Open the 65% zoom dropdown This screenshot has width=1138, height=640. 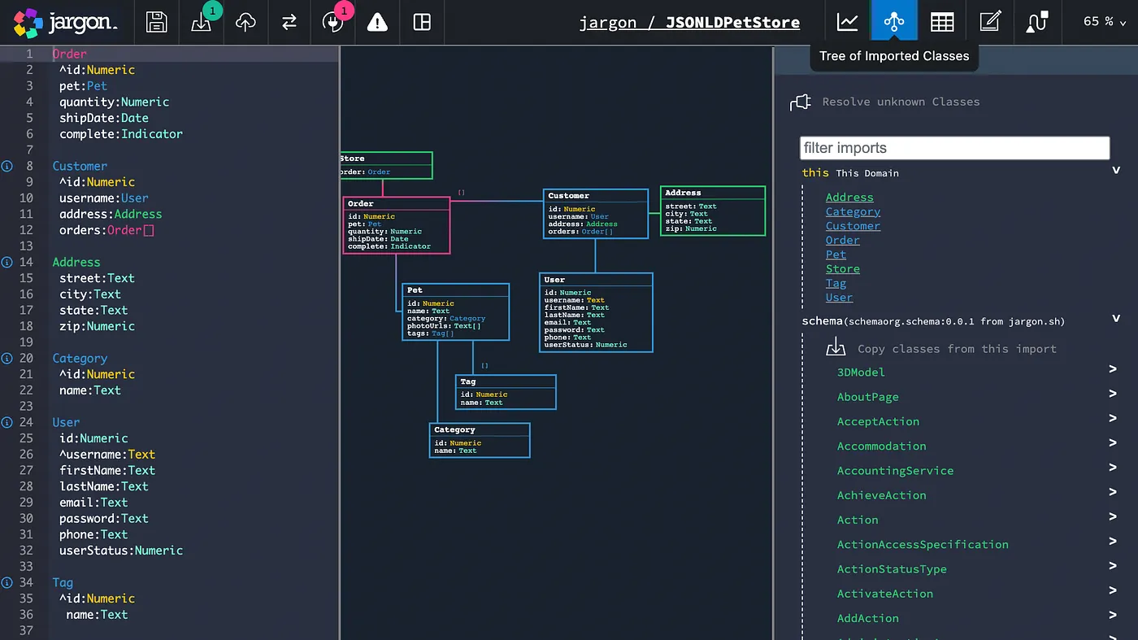1102,22
